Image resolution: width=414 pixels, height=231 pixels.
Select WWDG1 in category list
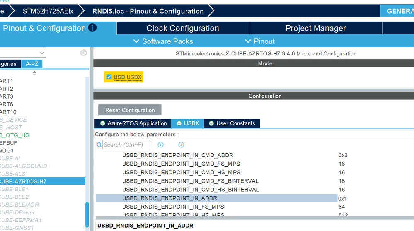coord(7,151)
